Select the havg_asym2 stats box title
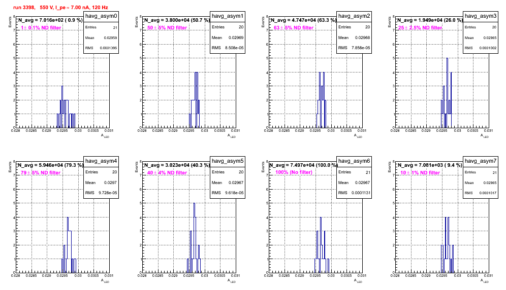The height and width of the screenshot is (290, 506). [354, 16]
